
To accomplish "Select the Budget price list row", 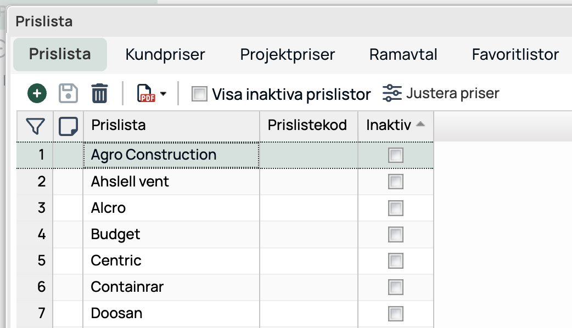I will click(x=165, y=234).
